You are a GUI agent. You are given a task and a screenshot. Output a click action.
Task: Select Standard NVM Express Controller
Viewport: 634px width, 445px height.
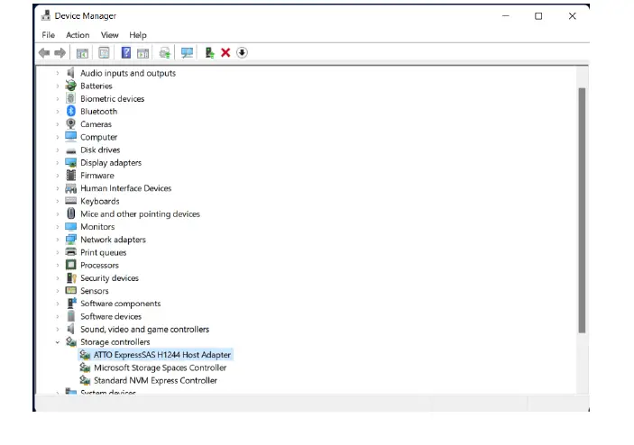point(155,380)
